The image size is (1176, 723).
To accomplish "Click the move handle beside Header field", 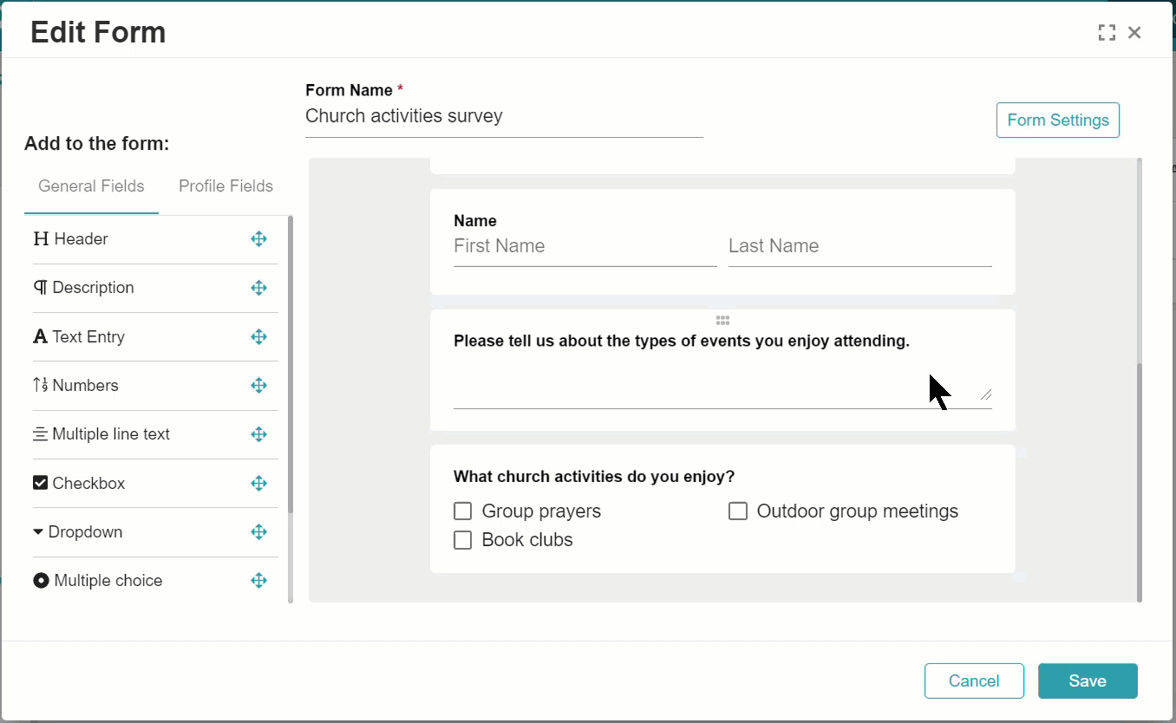I will [258, 239].
